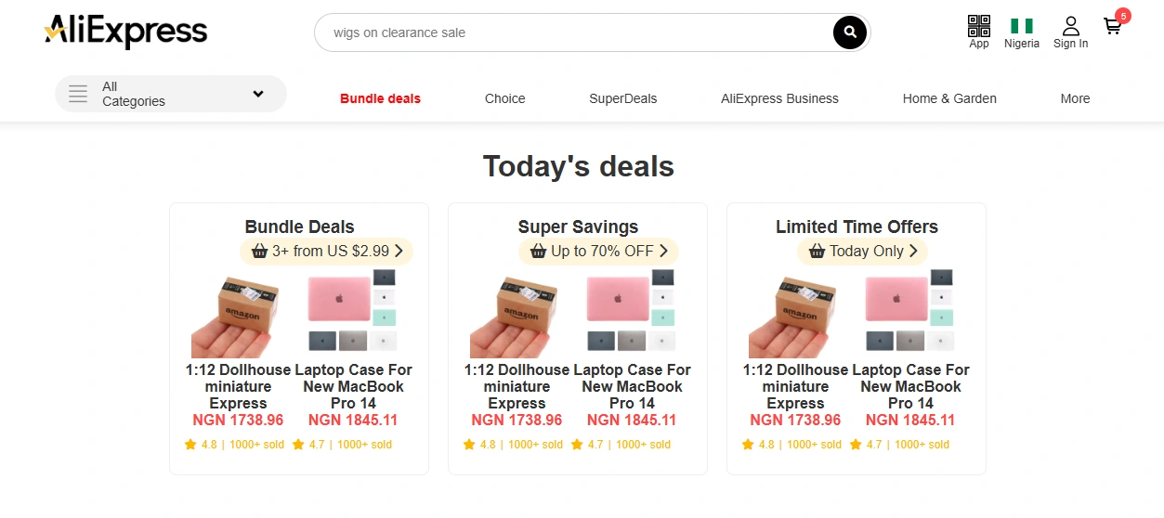Expand the 3+ from US $2.99 chevron

399,251
